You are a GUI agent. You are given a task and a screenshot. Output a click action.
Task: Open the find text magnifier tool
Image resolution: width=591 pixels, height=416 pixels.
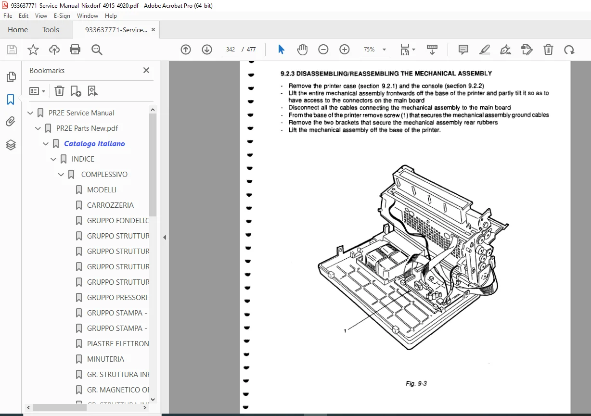point(97,50)
